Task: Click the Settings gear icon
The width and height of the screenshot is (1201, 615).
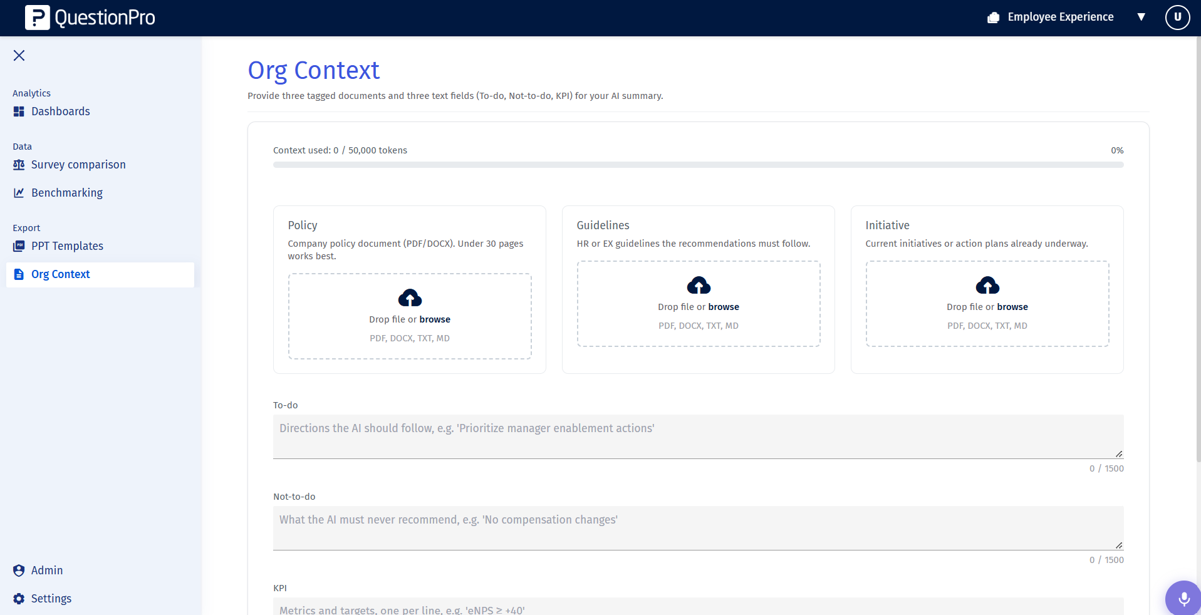Action: coord(19,599)
